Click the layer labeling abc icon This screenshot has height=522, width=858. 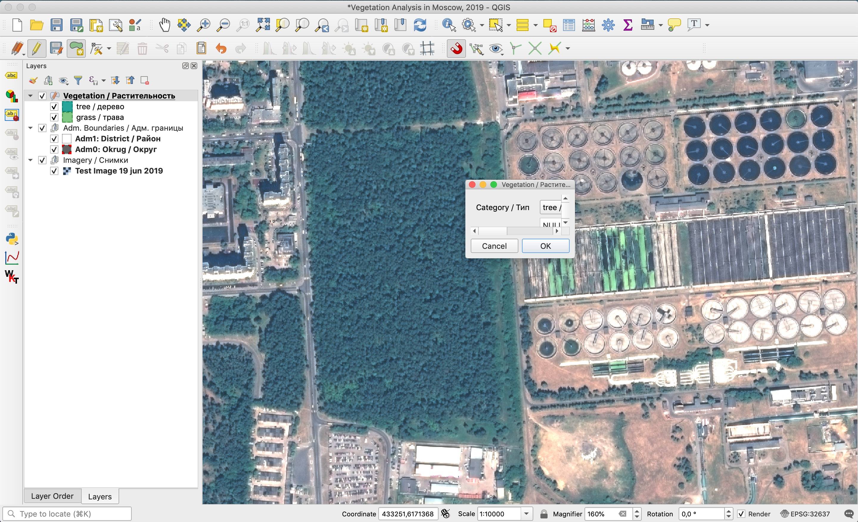click(x=12, y=76)
